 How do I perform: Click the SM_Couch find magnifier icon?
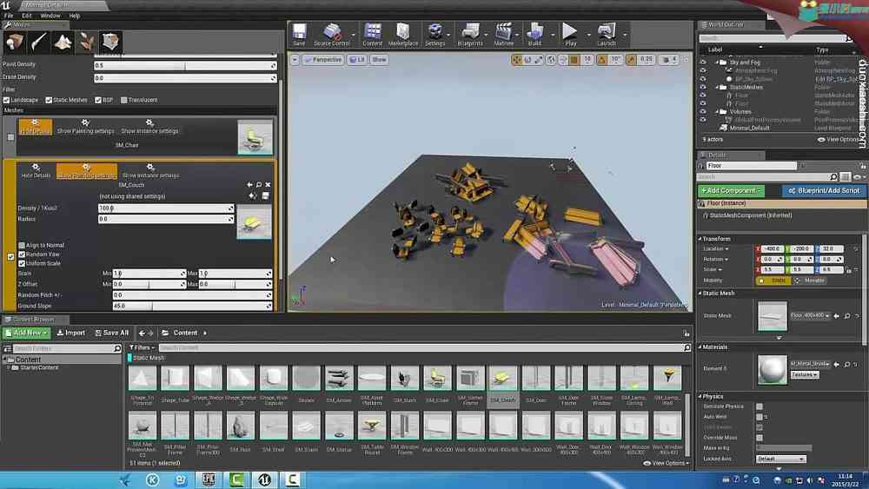[258, 184]
